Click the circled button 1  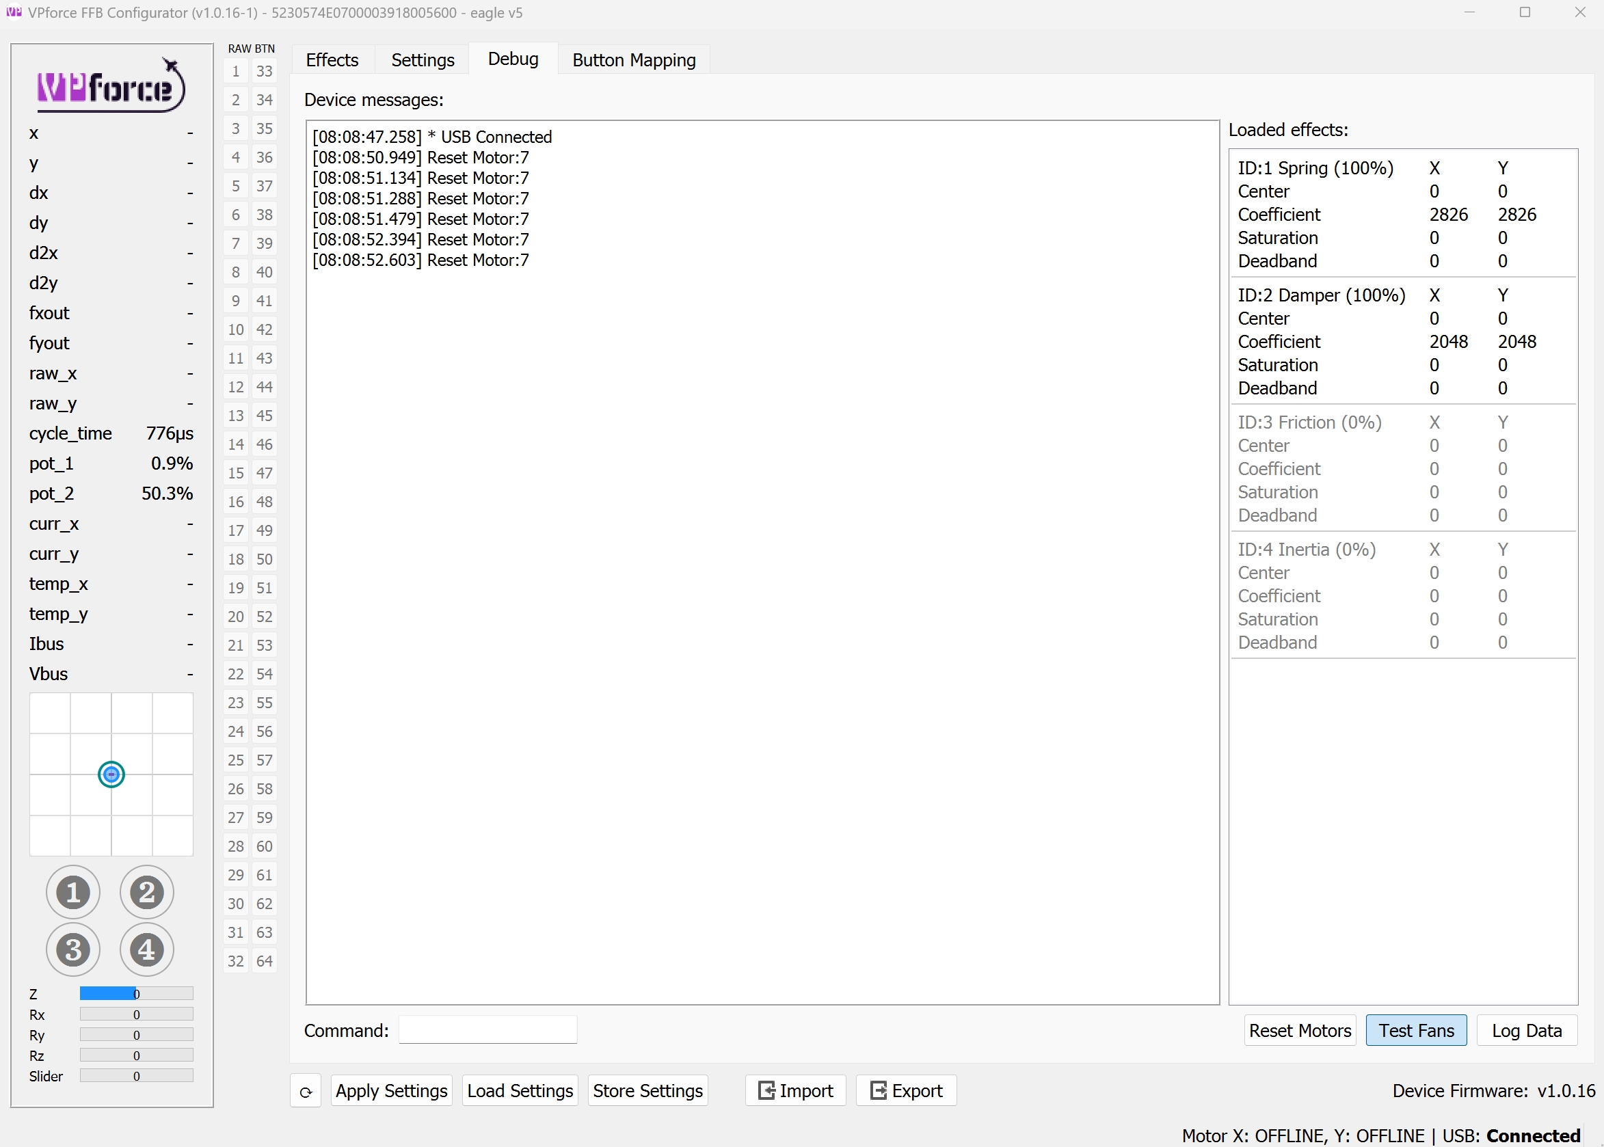pyautogui.click(x=73, y=892)
